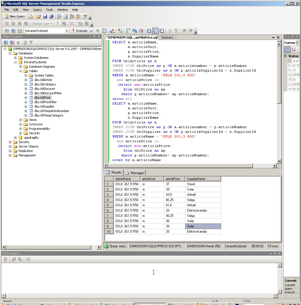301x305 pixels.
Task: Collapse the Databases node
Action: click(10, 53)
